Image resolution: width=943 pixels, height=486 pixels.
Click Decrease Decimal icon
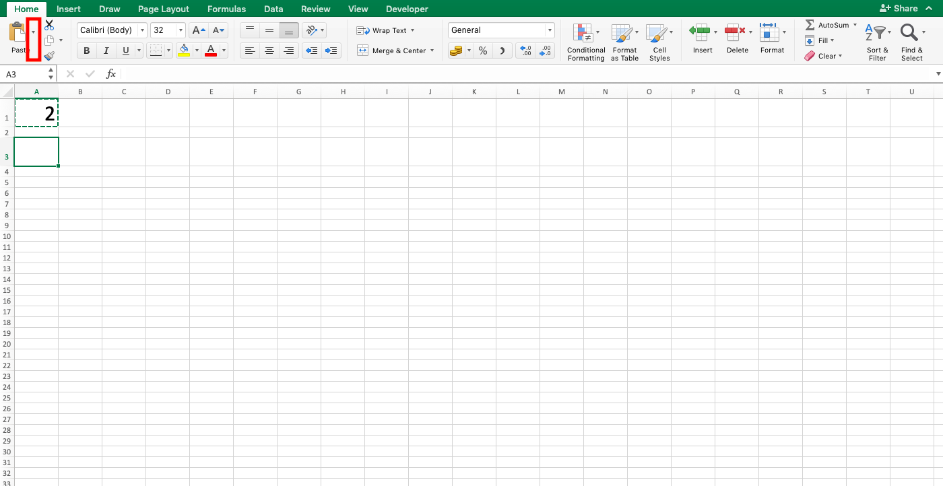(546, 50)
